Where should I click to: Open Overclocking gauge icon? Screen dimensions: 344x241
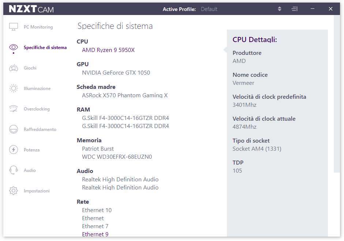point(14,109)
